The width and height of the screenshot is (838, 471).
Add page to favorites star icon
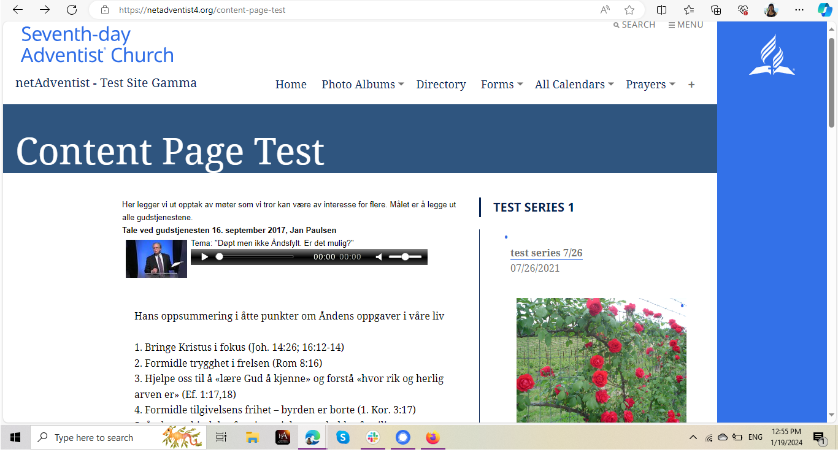pos(629,10)
